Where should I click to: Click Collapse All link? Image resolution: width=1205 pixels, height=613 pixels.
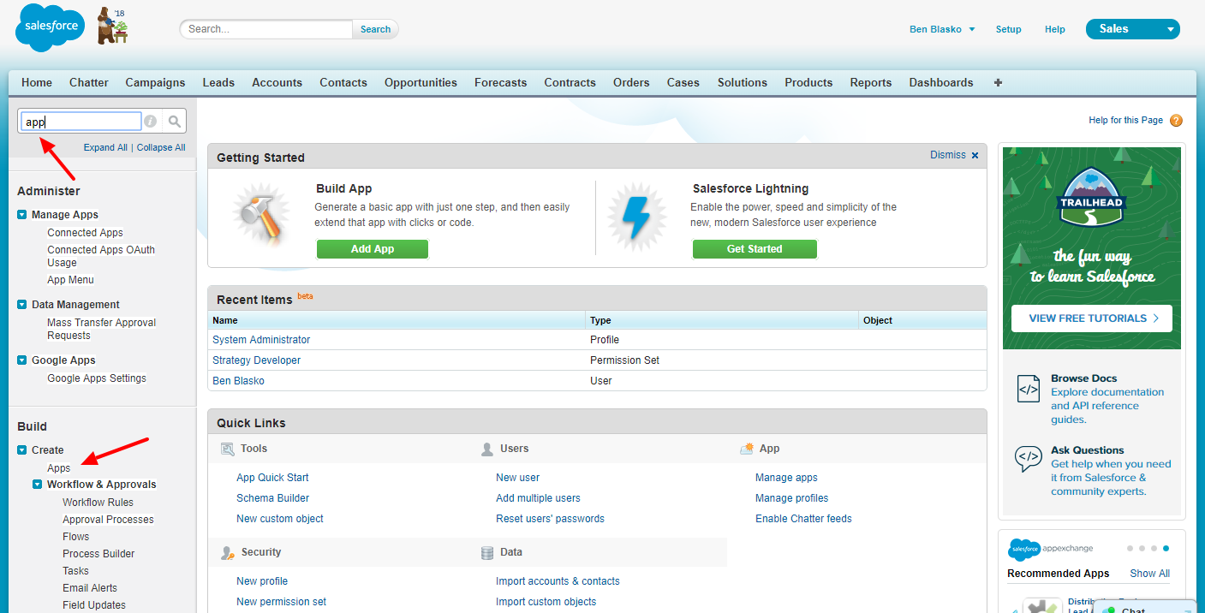click(x=161, y=147)
